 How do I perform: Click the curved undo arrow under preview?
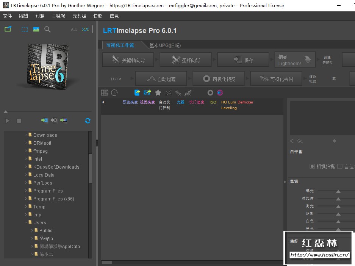300,141
